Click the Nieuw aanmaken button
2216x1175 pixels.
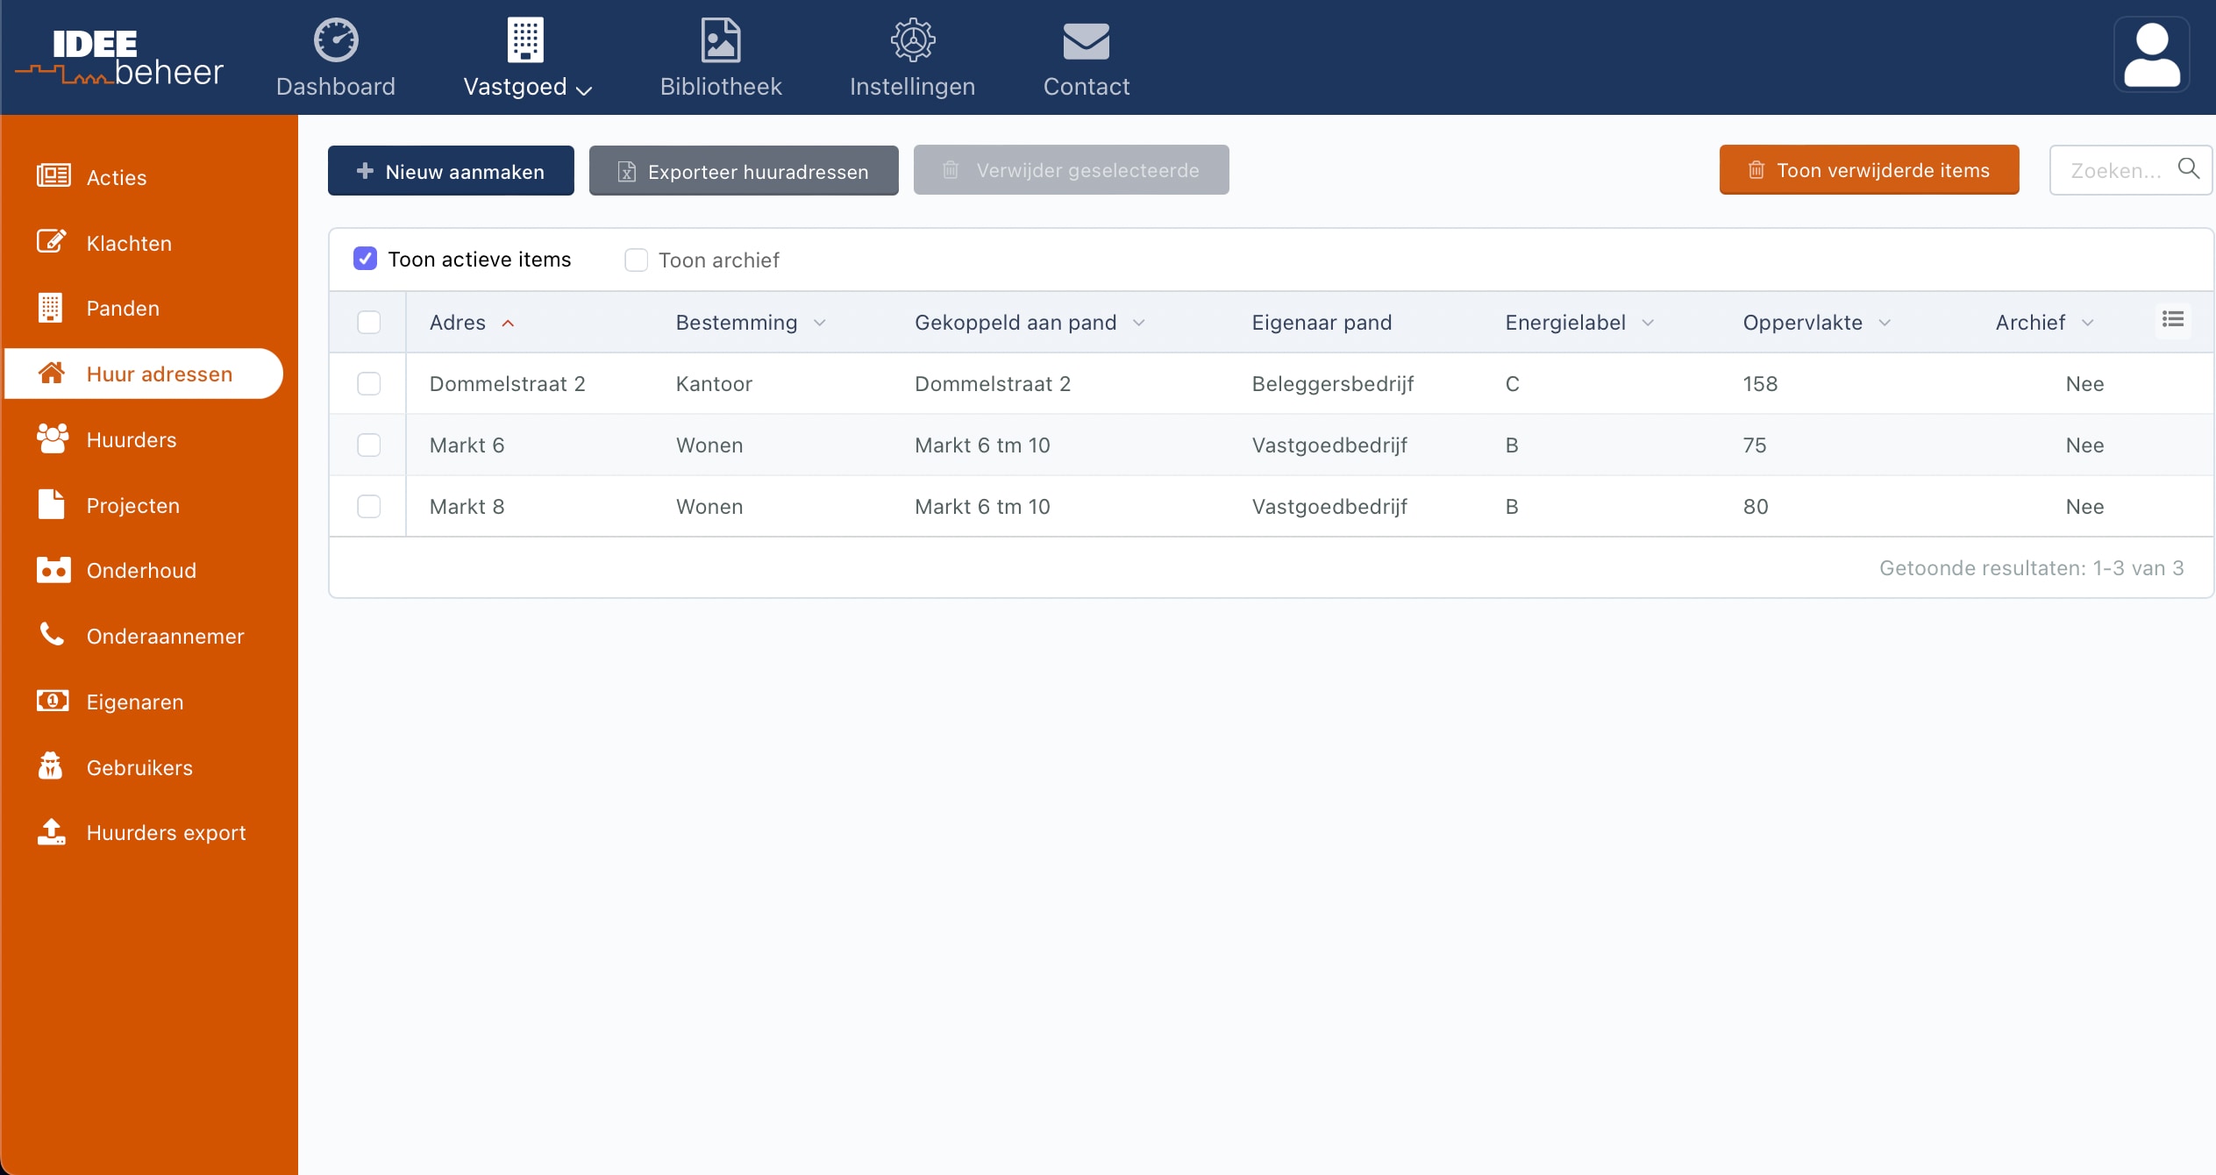pyautogui.click(x=451, y=171)
